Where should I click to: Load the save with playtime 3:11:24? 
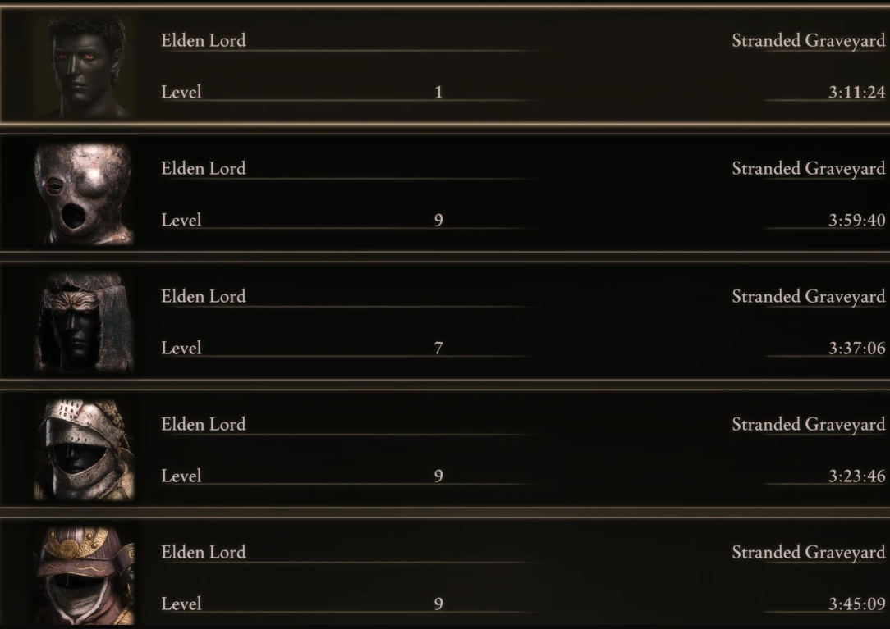(445, 66)
